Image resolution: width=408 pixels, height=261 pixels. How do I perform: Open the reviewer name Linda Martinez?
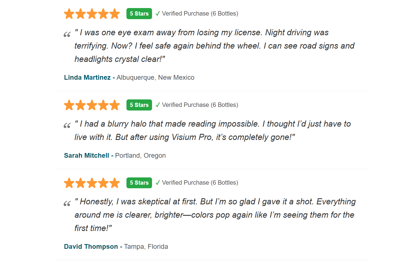[x=87, y=77]
